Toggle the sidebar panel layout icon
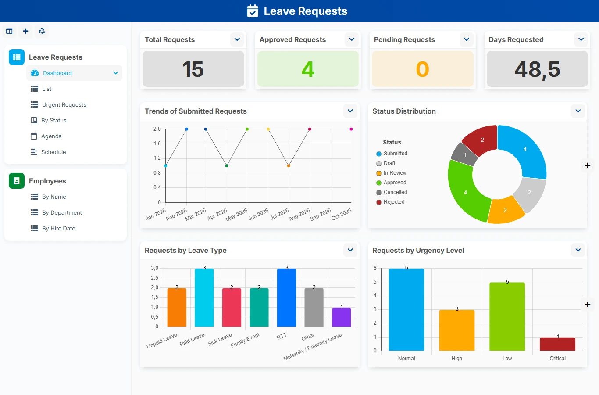This screenshot has width=599, height=395. tap(9, 31)
